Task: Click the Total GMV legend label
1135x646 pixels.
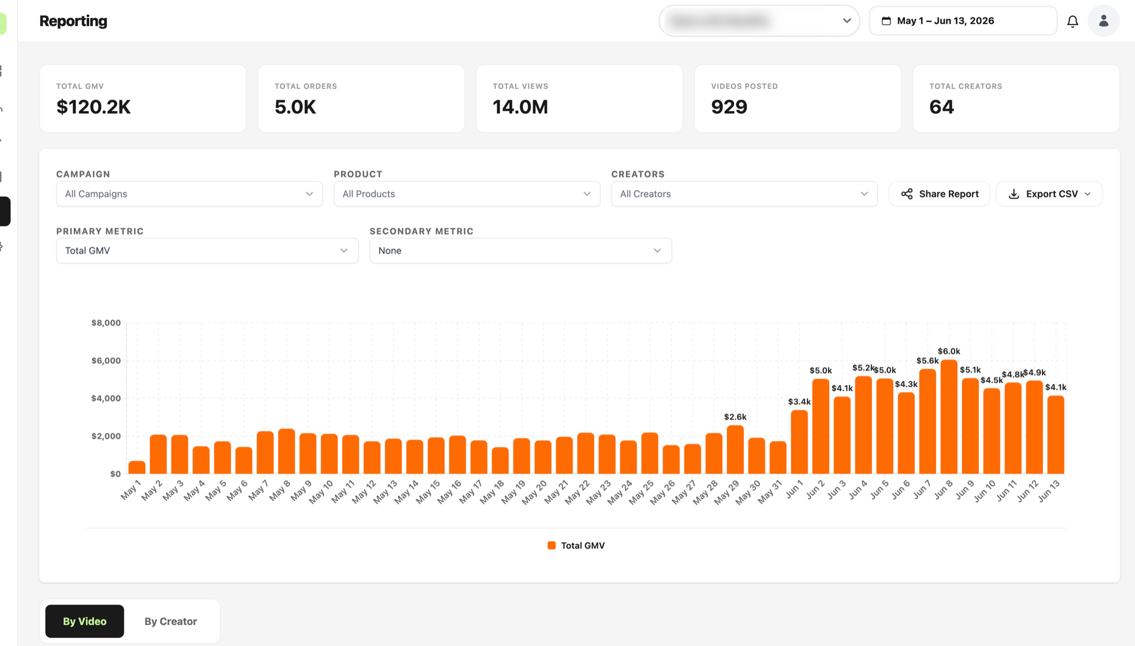Action: pyautogui.click(x=583, y=545)
